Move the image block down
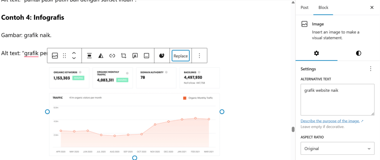 tap(74, 58)
